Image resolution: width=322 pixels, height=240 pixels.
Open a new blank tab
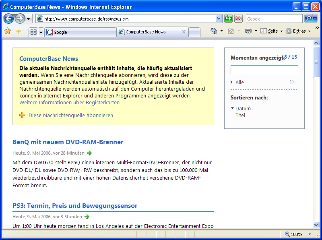194,32
